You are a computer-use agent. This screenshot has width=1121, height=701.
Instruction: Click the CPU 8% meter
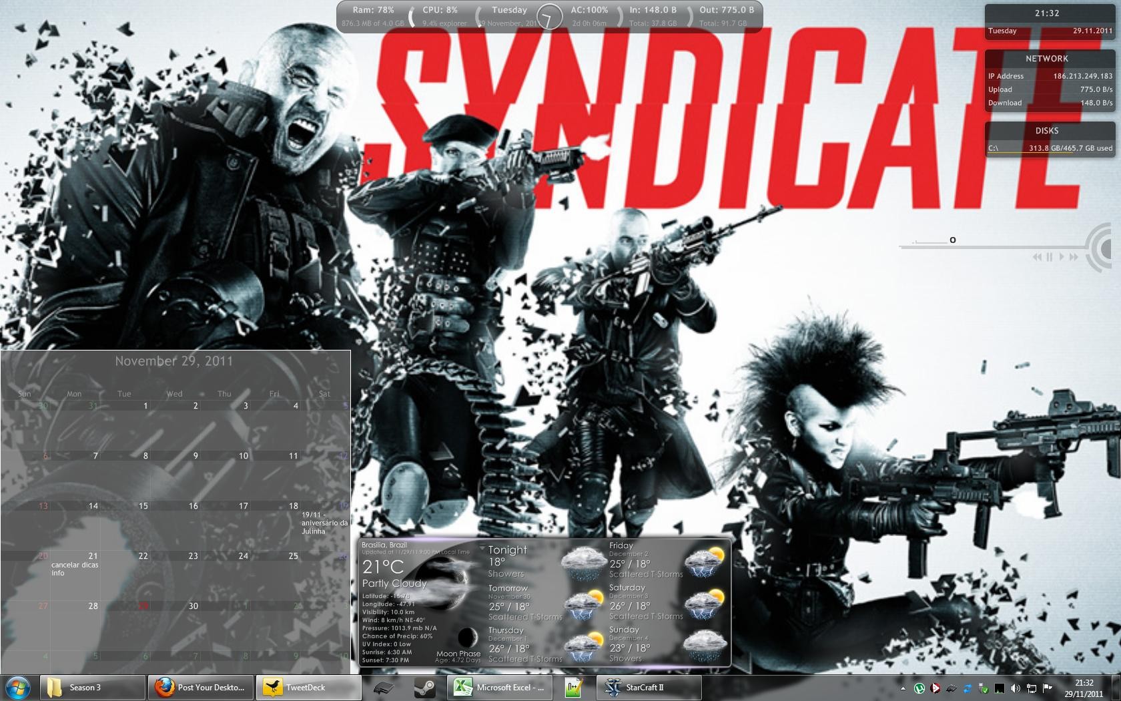coord(443,17)
